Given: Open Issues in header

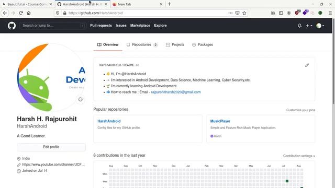Looking at the screenshot, I should [x=121, y=26].
